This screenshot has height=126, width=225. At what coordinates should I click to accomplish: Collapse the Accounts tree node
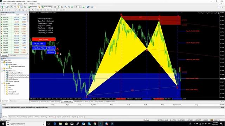(2, 62)
